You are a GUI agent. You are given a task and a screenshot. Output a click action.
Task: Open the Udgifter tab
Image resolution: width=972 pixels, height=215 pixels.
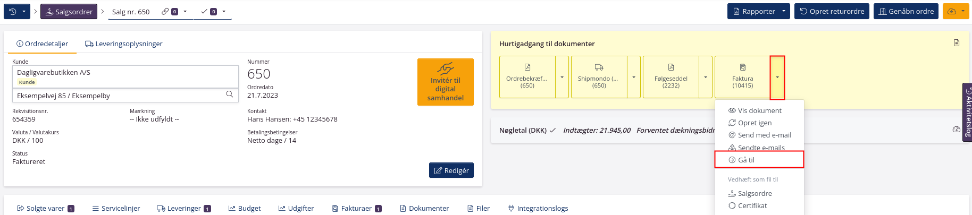point(296,208)
